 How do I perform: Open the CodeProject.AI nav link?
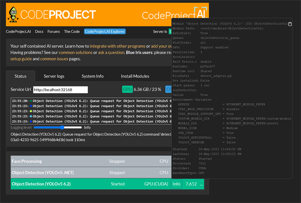tap(18, 32)
